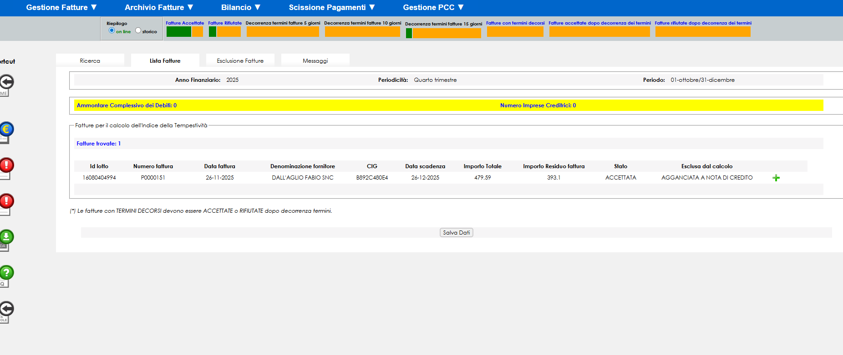Open the Scissione Pagamenti dropdown
Viewport: 843px width, 355px height.
point(332,7)
